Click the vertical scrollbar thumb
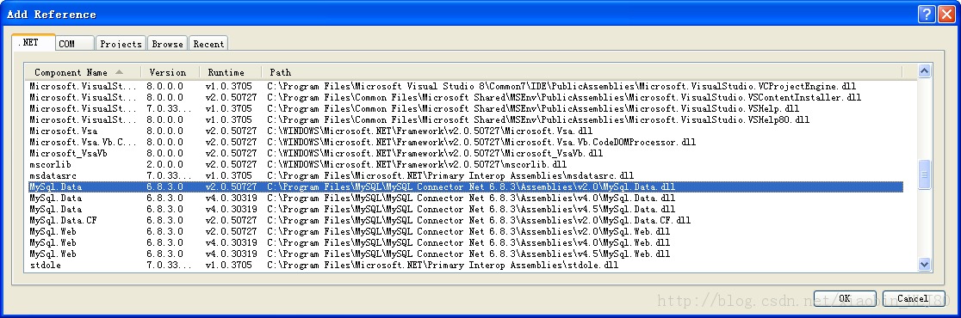The width and height of the screenshot is (961, 318). tap(924, 175)
